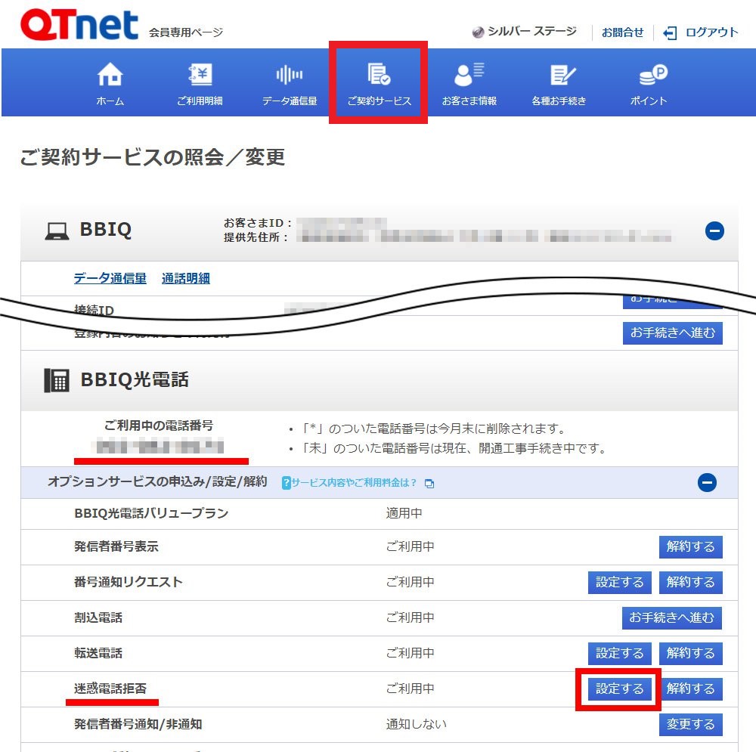
Task: Click the note about 「未」 phone numbers
Action: pyautogui.click(x=454, y=448)
